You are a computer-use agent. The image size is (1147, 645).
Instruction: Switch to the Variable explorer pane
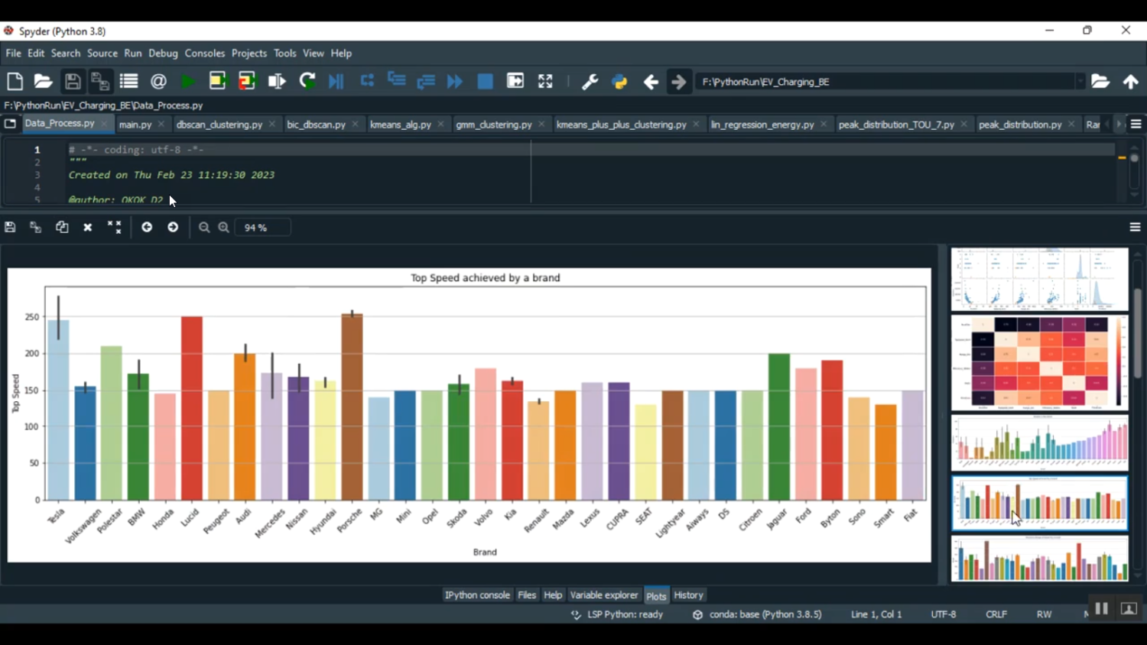(x=604, y=595)
